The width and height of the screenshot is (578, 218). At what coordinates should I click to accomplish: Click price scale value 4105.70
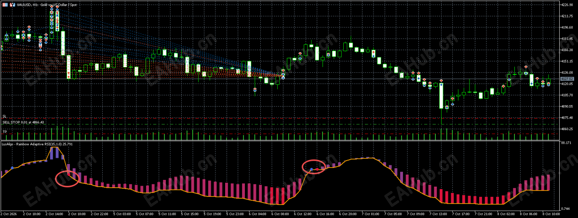click(x=566, y=95)
